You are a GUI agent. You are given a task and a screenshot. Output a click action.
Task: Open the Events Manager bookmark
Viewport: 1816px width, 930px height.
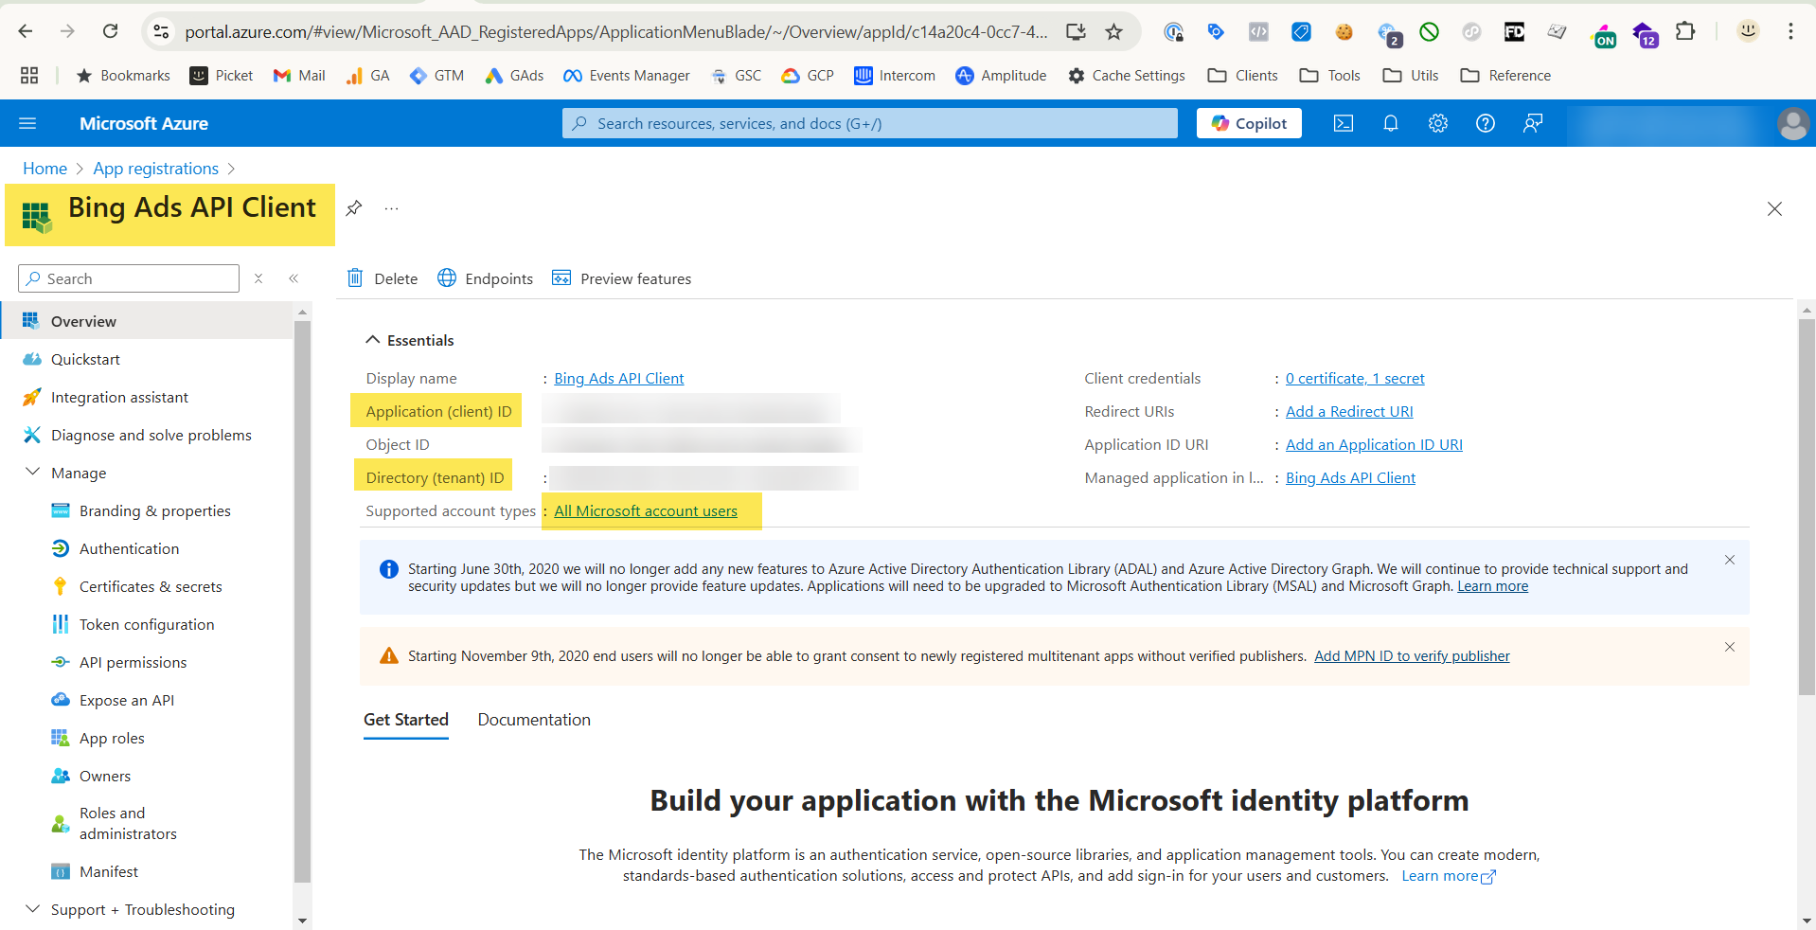(x=626, y=76)
